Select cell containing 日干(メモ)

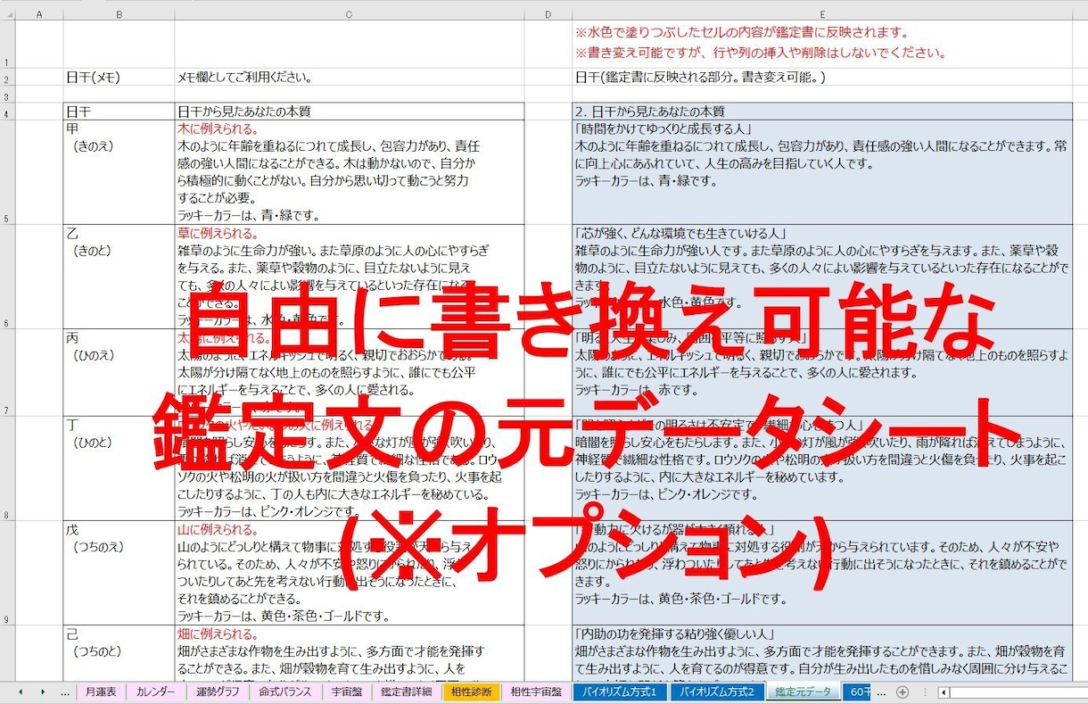coord(119,78)
